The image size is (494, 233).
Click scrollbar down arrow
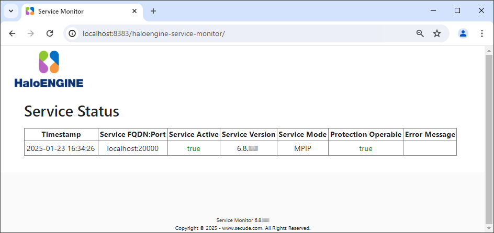coord(489,228)
